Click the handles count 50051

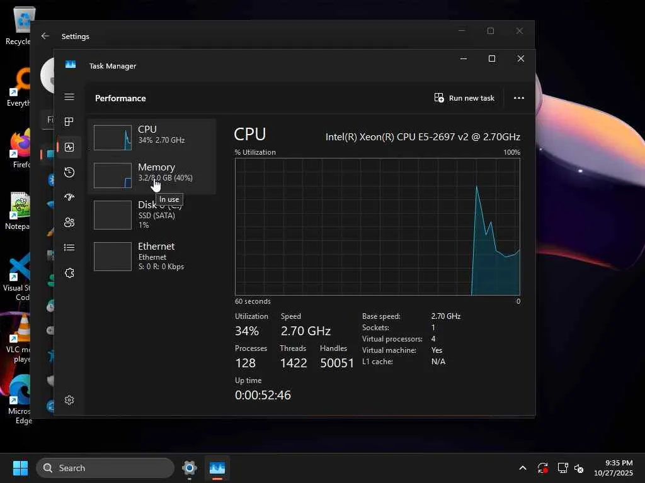tap(337, 363)
